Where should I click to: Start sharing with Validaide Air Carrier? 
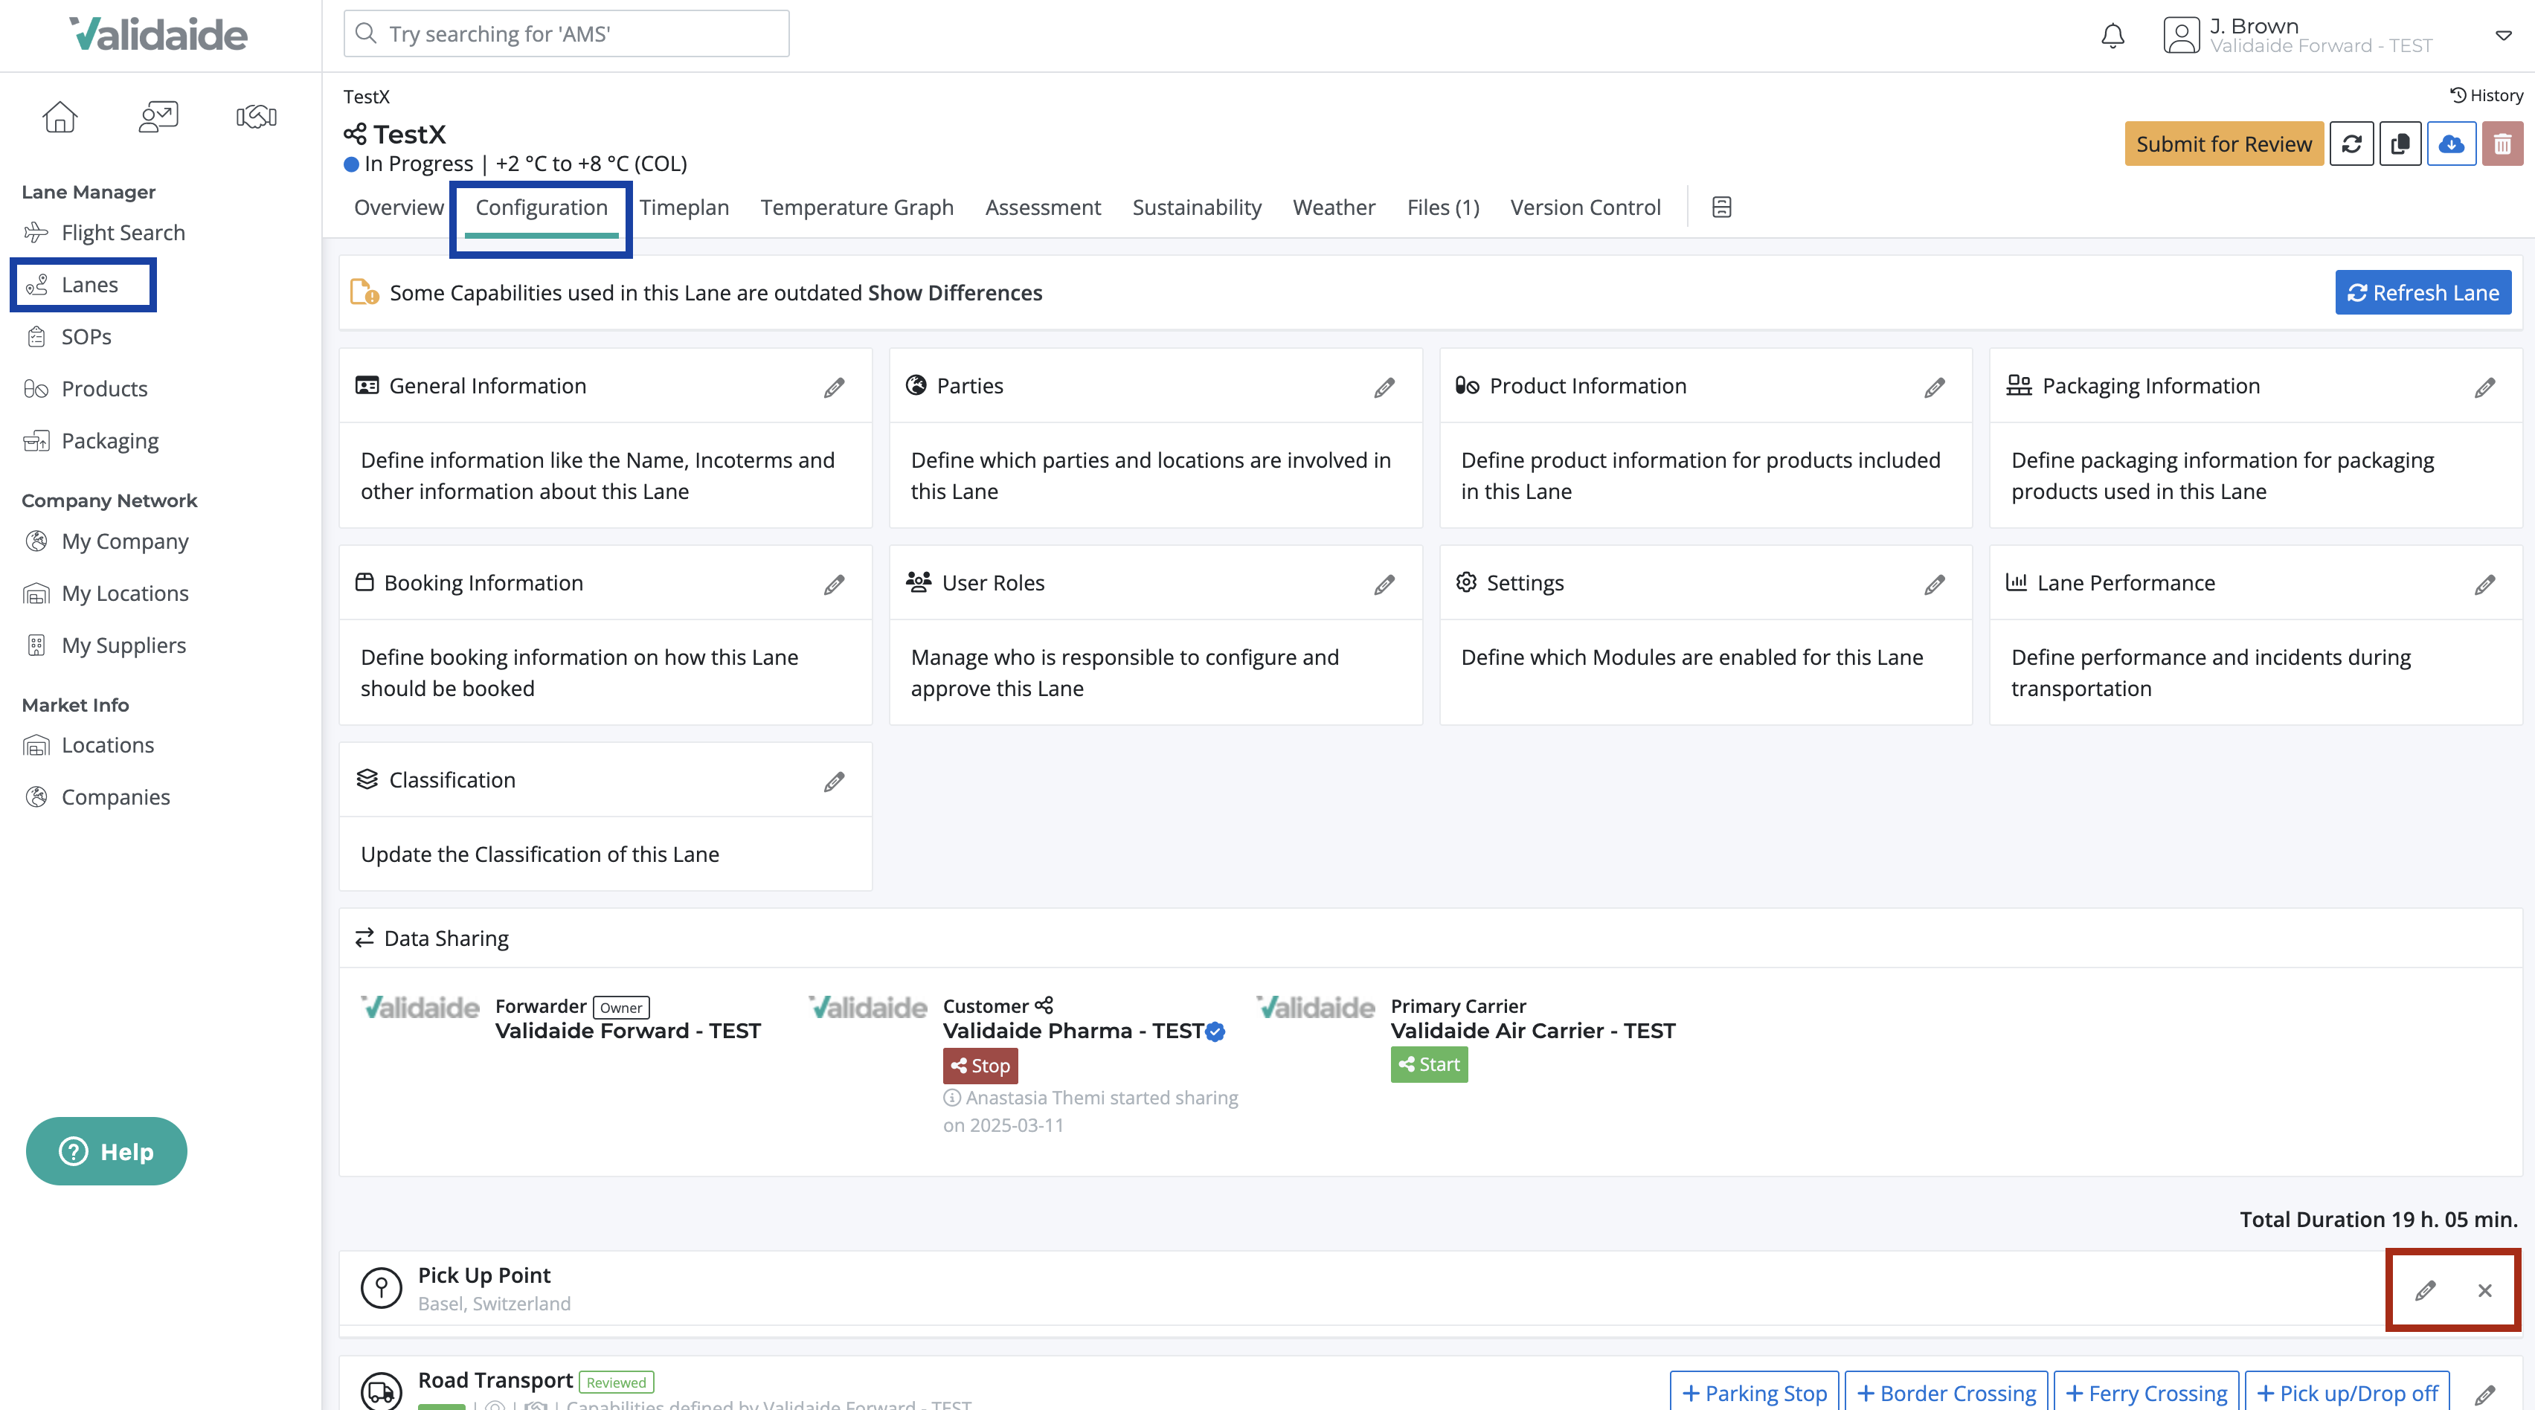[x=1429, y=1065]
